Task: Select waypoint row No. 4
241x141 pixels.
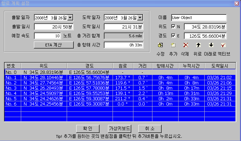Action: click(x=120, y=94)
